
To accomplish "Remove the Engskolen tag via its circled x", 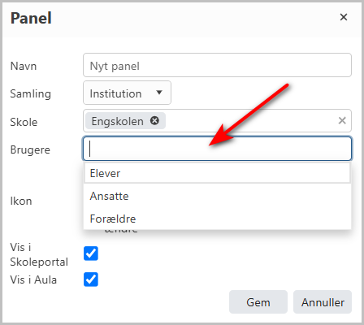I will [x=154, y=120].
